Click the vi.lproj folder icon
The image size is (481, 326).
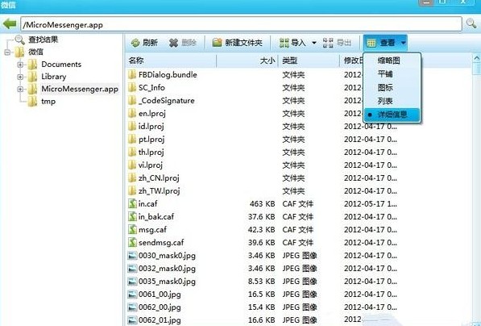pos(132,165)
